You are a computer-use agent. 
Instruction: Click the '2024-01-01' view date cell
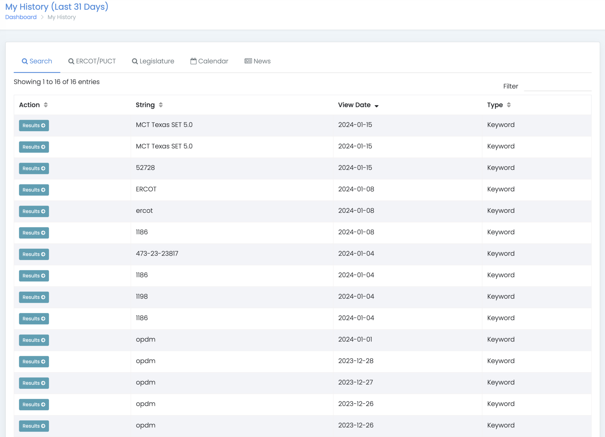(408, 339)
